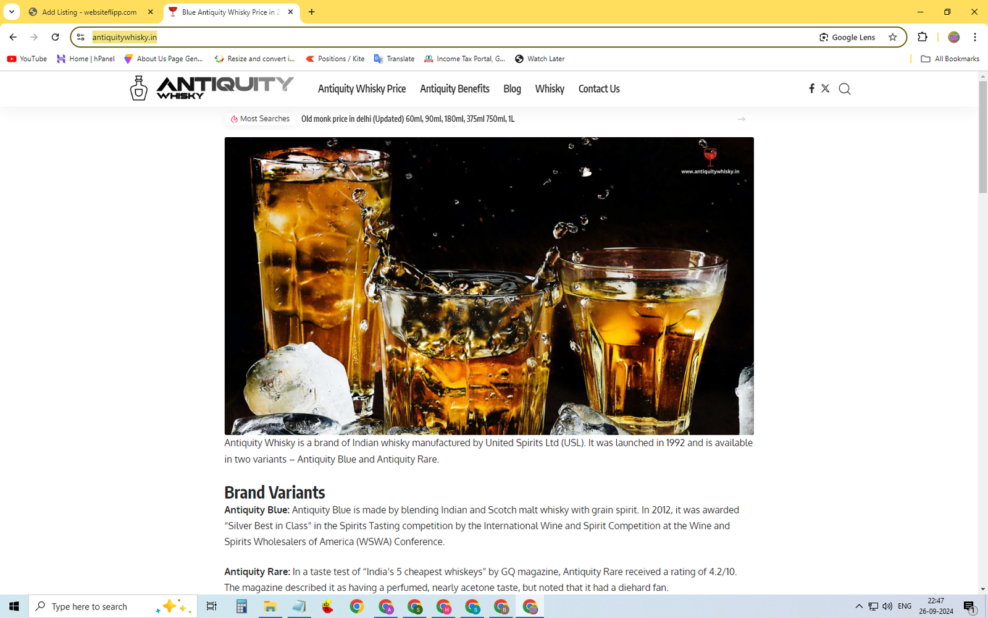Open the plain Chrome taskbar icon
Image resolution: width=988 pixels, height=618 pixels.
356,606
